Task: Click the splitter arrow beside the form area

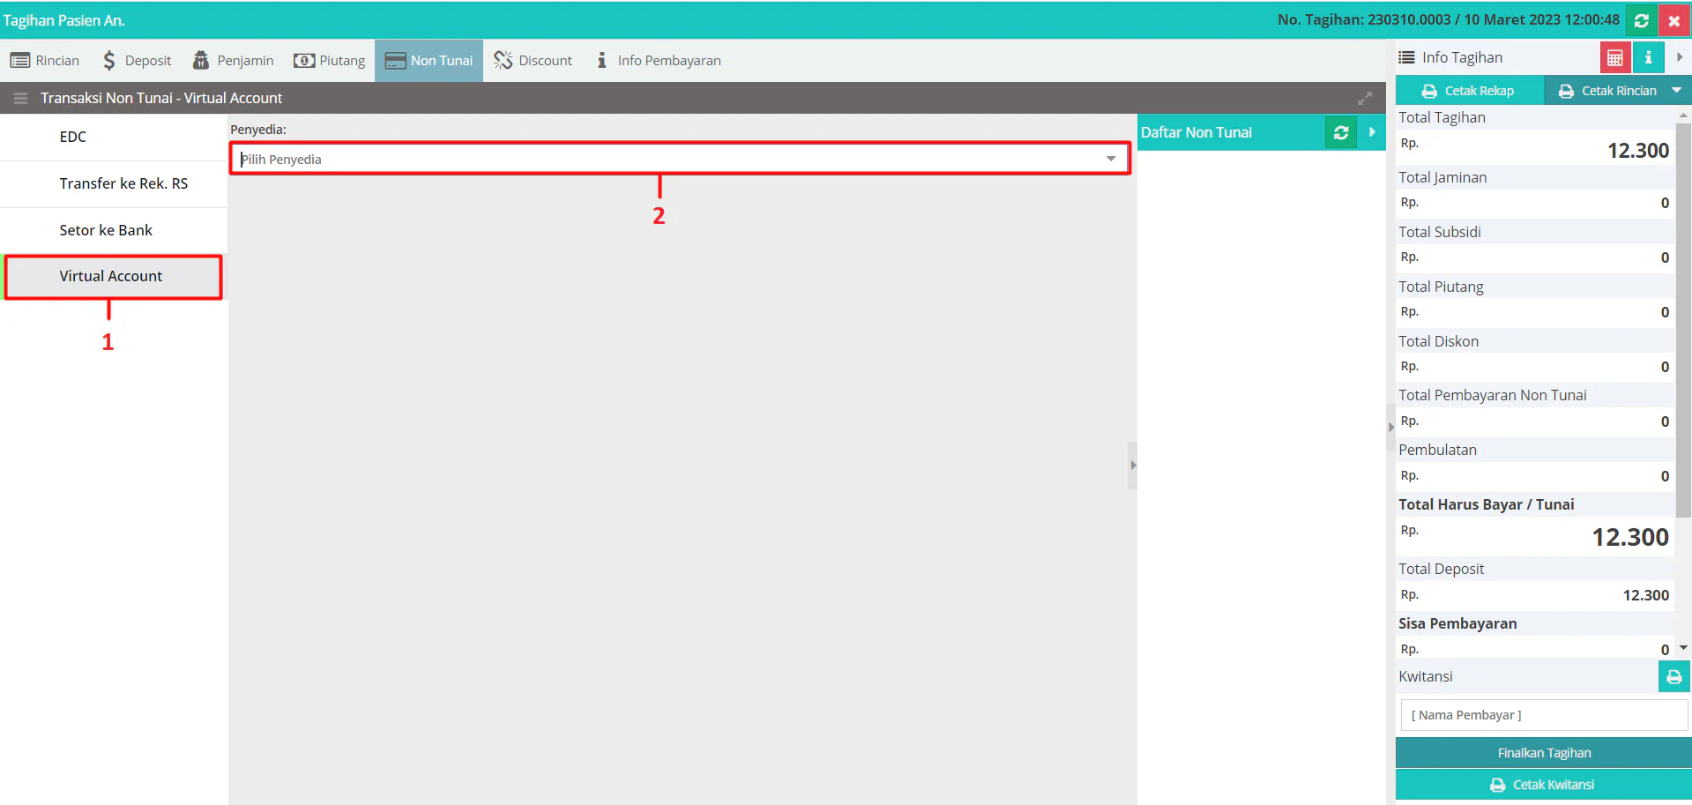Action: tap(1133, 466)
